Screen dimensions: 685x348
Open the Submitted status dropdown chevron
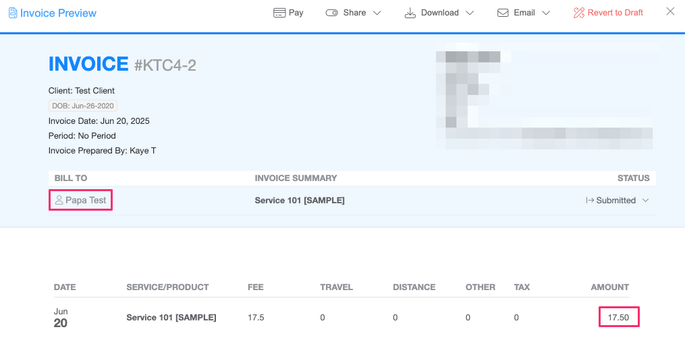click(x=645, y=201)
